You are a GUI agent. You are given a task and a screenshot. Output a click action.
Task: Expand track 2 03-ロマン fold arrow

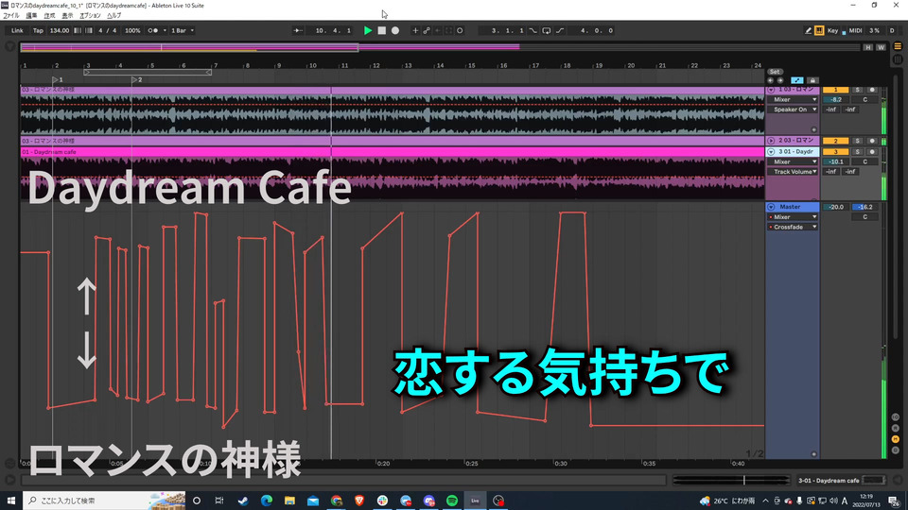(771, 141)
